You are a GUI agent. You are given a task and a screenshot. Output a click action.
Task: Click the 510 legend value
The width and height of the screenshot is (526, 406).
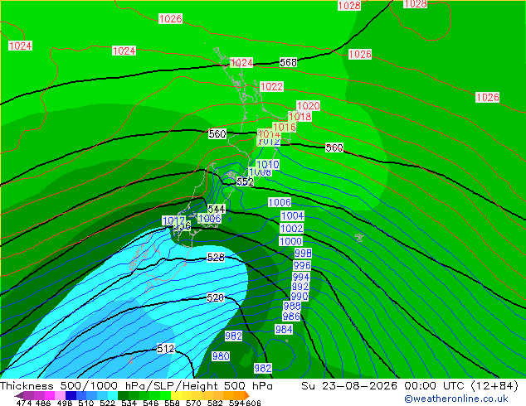tap(85, 403)
